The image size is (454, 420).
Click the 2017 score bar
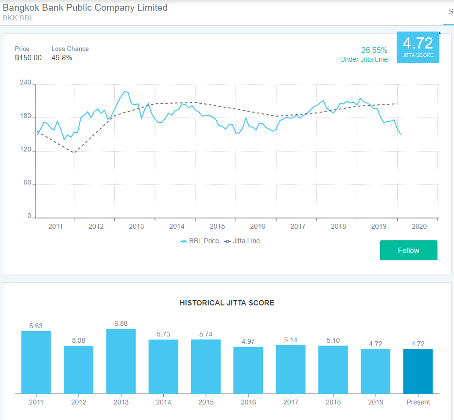point(291,370)
